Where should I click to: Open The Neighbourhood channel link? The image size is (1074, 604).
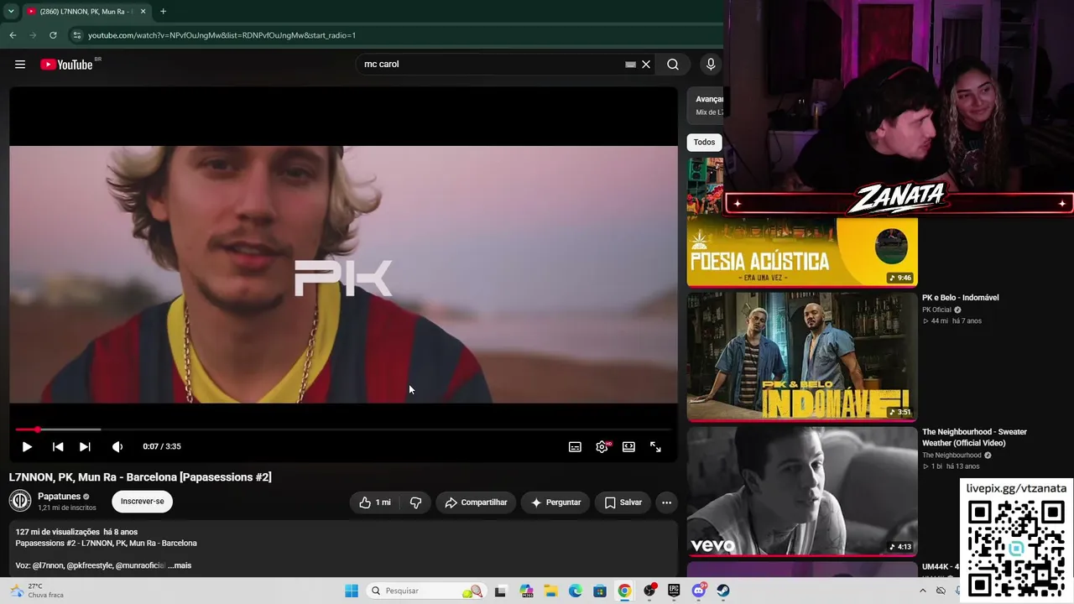[x=951, y=456]
